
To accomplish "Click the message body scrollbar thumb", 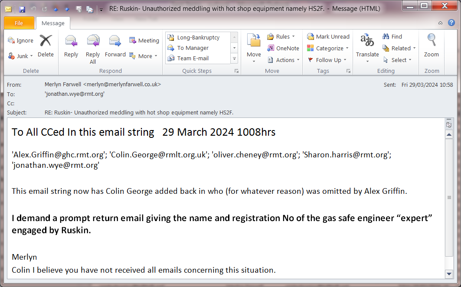I will click(449, 198).
